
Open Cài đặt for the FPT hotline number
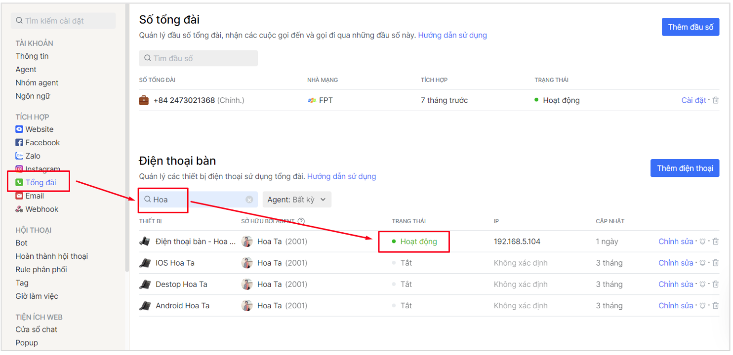693,101
